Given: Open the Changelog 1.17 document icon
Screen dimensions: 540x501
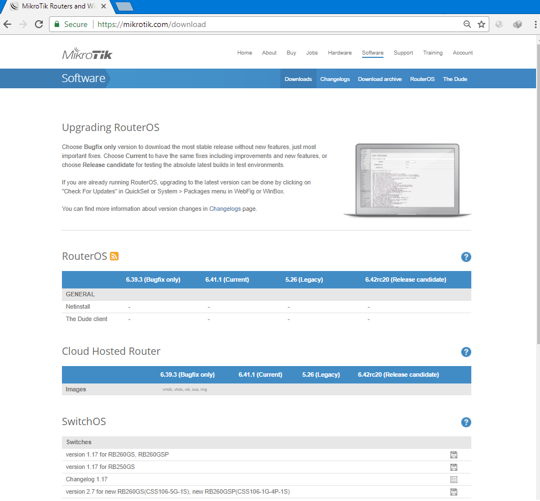Looking at the screenshot, I should tap(453, 480).
